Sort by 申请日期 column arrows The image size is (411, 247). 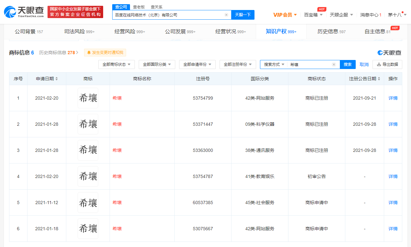(x=57, y=79)
